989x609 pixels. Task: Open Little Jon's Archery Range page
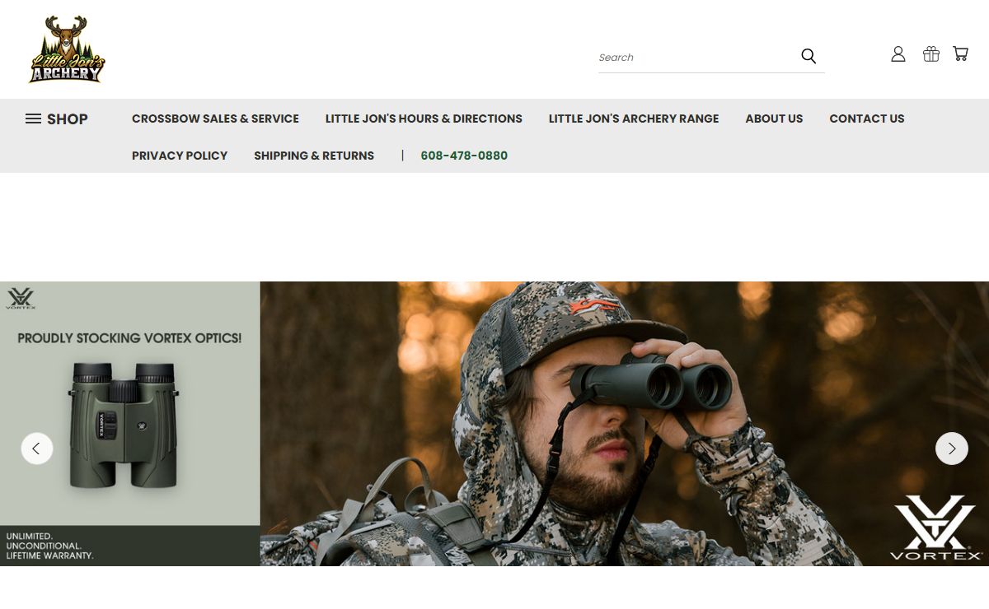634,119
